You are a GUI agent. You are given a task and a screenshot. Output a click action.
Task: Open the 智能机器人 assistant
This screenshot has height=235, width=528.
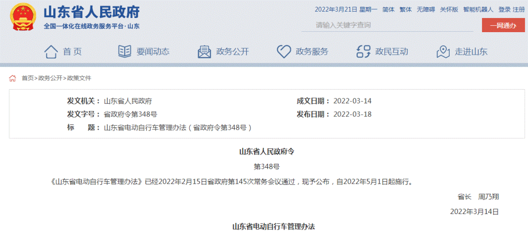click(x=478, y=9)
